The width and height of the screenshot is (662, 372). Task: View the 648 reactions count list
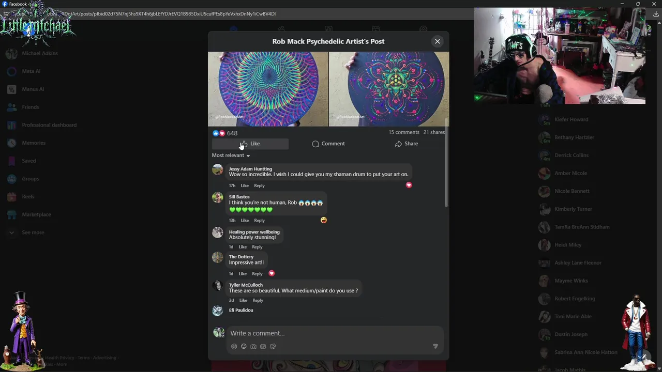pyautogui.click(x=232, y=133)
